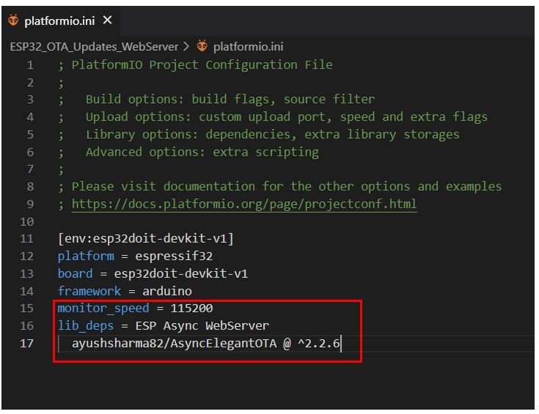Select the platformio.ini tab
Viewport: 539px width, 414px height.
click(x=61, y=21)
